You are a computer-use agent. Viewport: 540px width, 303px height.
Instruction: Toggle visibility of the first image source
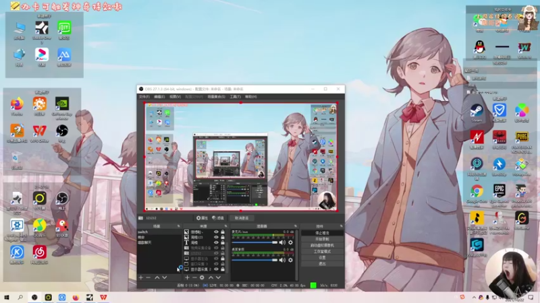[x=216, y=232]
